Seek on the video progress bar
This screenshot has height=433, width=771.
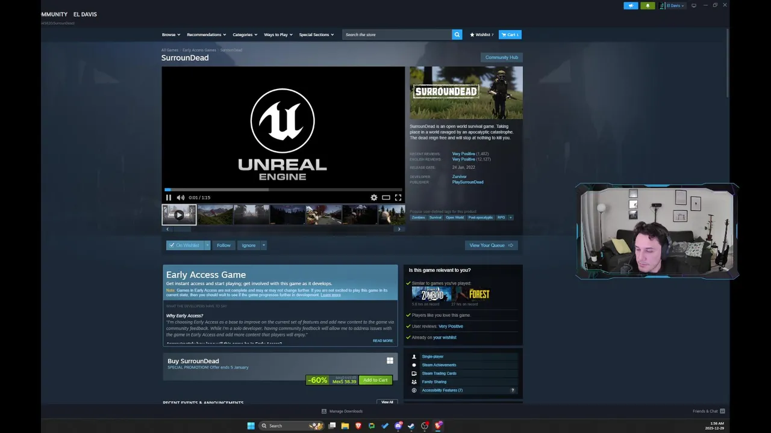[283, 189]
